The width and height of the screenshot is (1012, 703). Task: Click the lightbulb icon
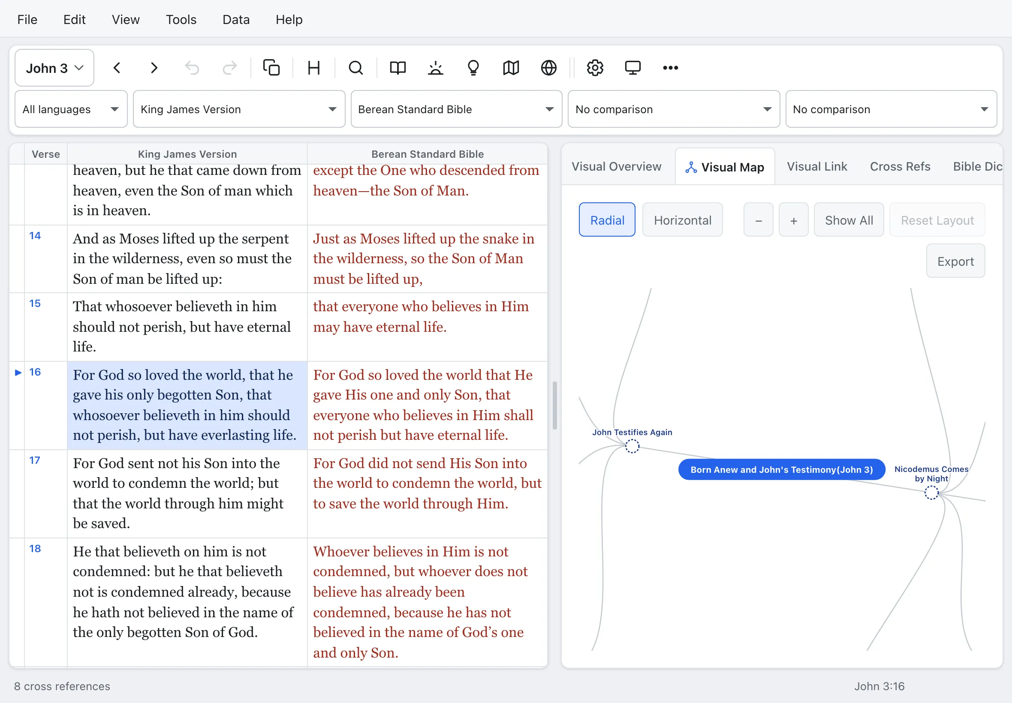(x=473, y=68)
